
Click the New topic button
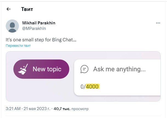(41, 69)
